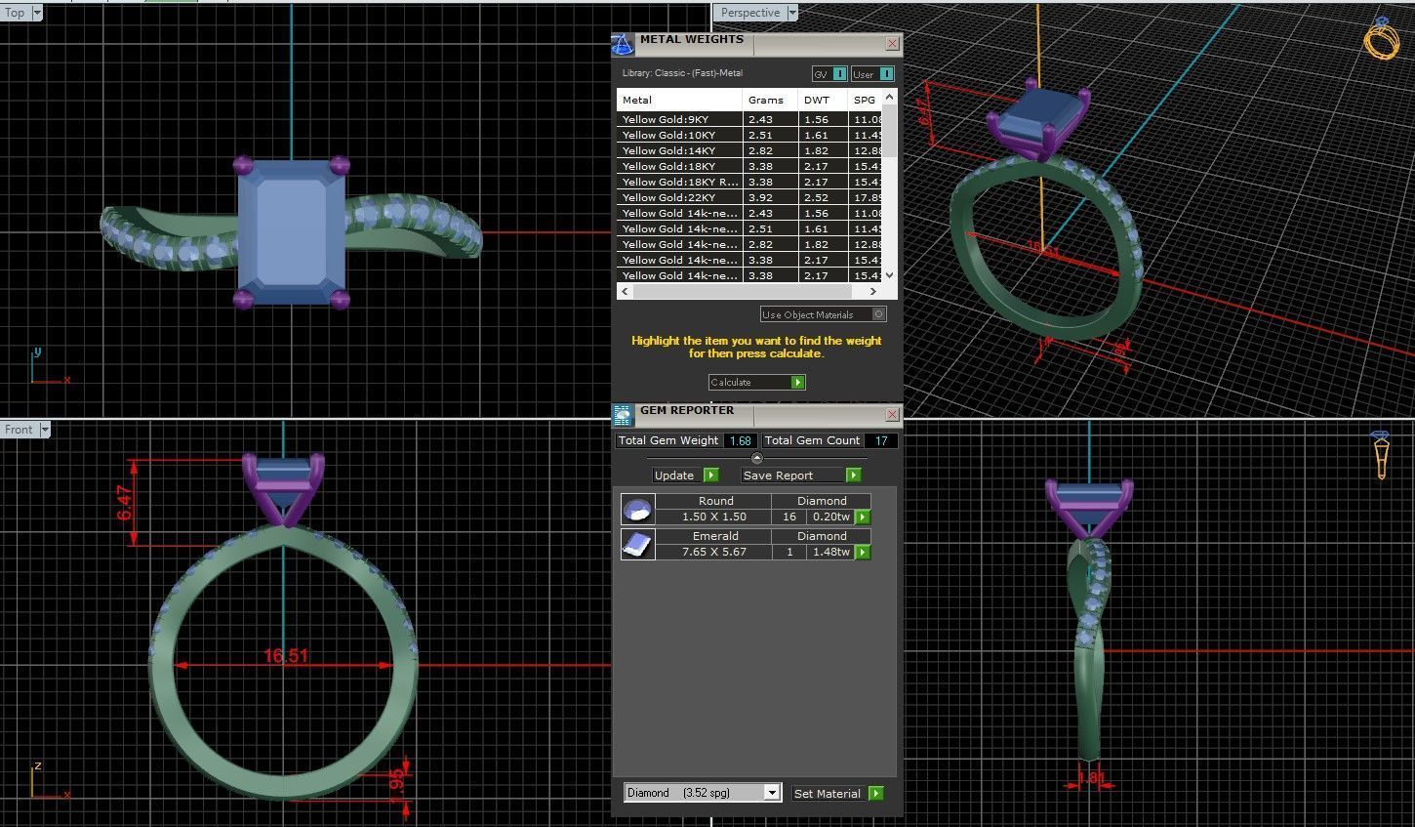Click the 6.47 dimension in Front viewport
The width and height of the screenshot is (1415, 827).
tap(125, 502)
